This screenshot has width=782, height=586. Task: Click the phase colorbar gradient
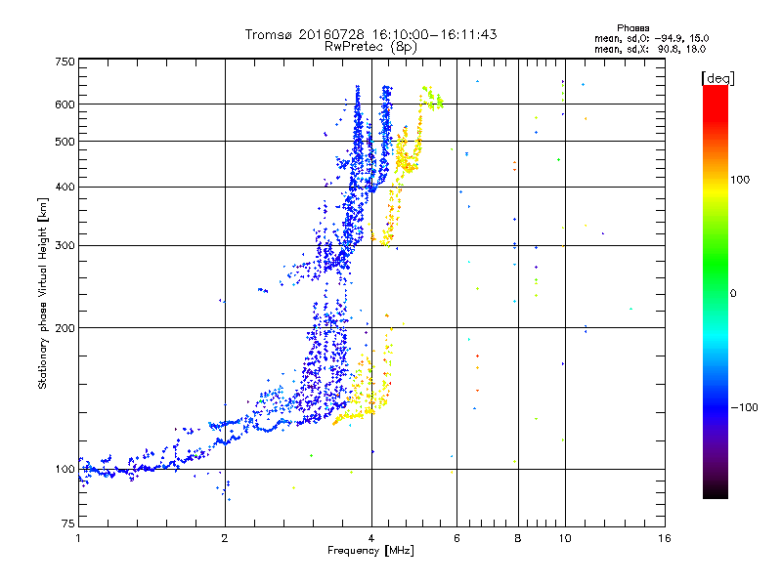(x=716, y=292)
